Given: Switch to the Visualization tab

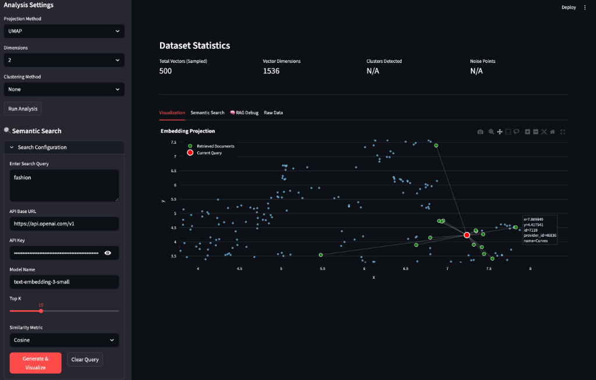Looking at the screenshot, I should point(172,112).
